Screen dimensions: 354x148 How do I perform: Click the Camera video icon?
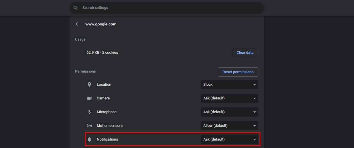coord(89,98)
